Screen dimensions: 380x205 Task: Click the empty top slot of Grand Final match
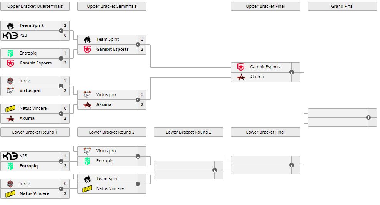point(338,113)
